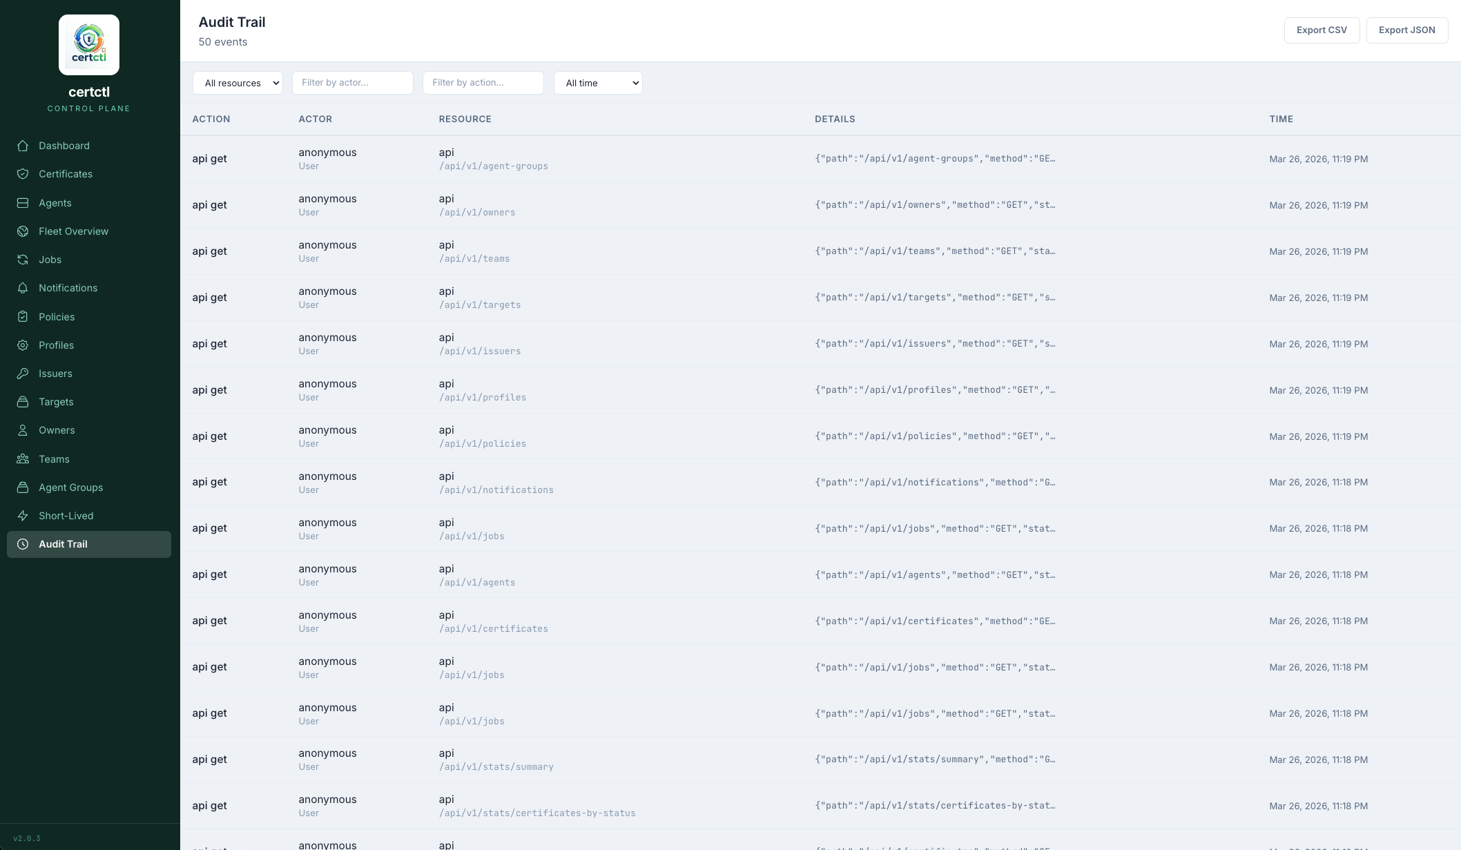Click the /api/v1/certificates resource path

click(494, 629)
